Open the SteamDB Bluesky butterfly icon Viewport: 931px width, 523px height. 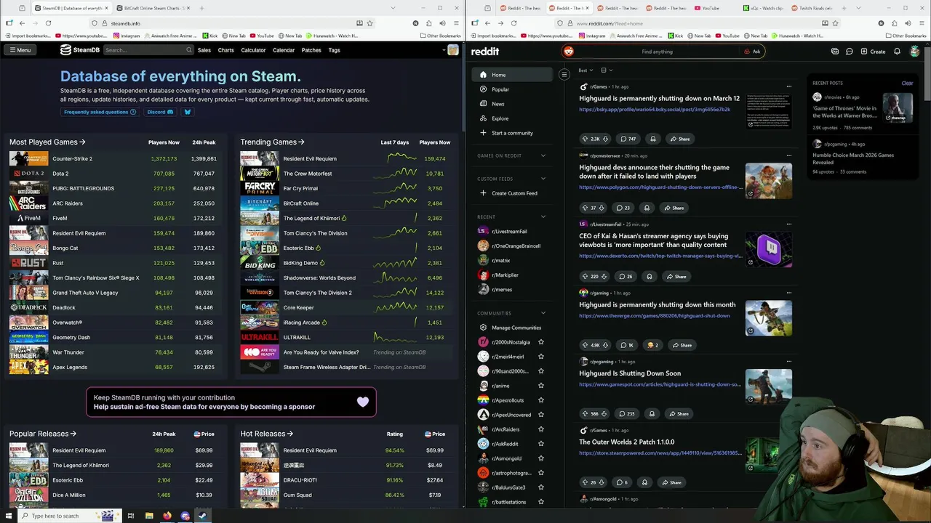(187, 112)
